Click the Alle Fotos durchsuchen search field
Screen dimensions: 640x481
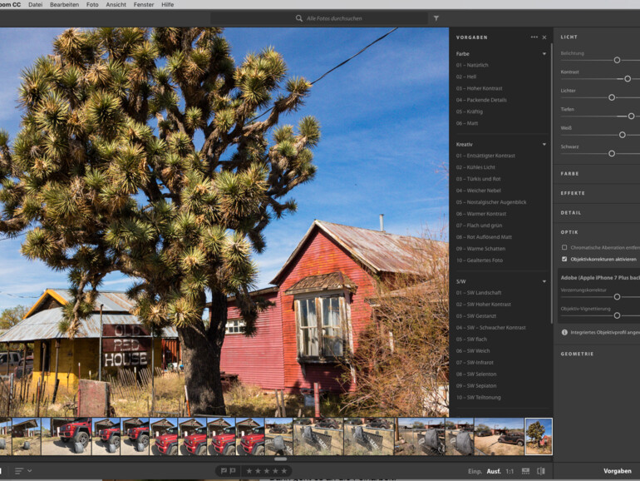[x=319, y=18]
